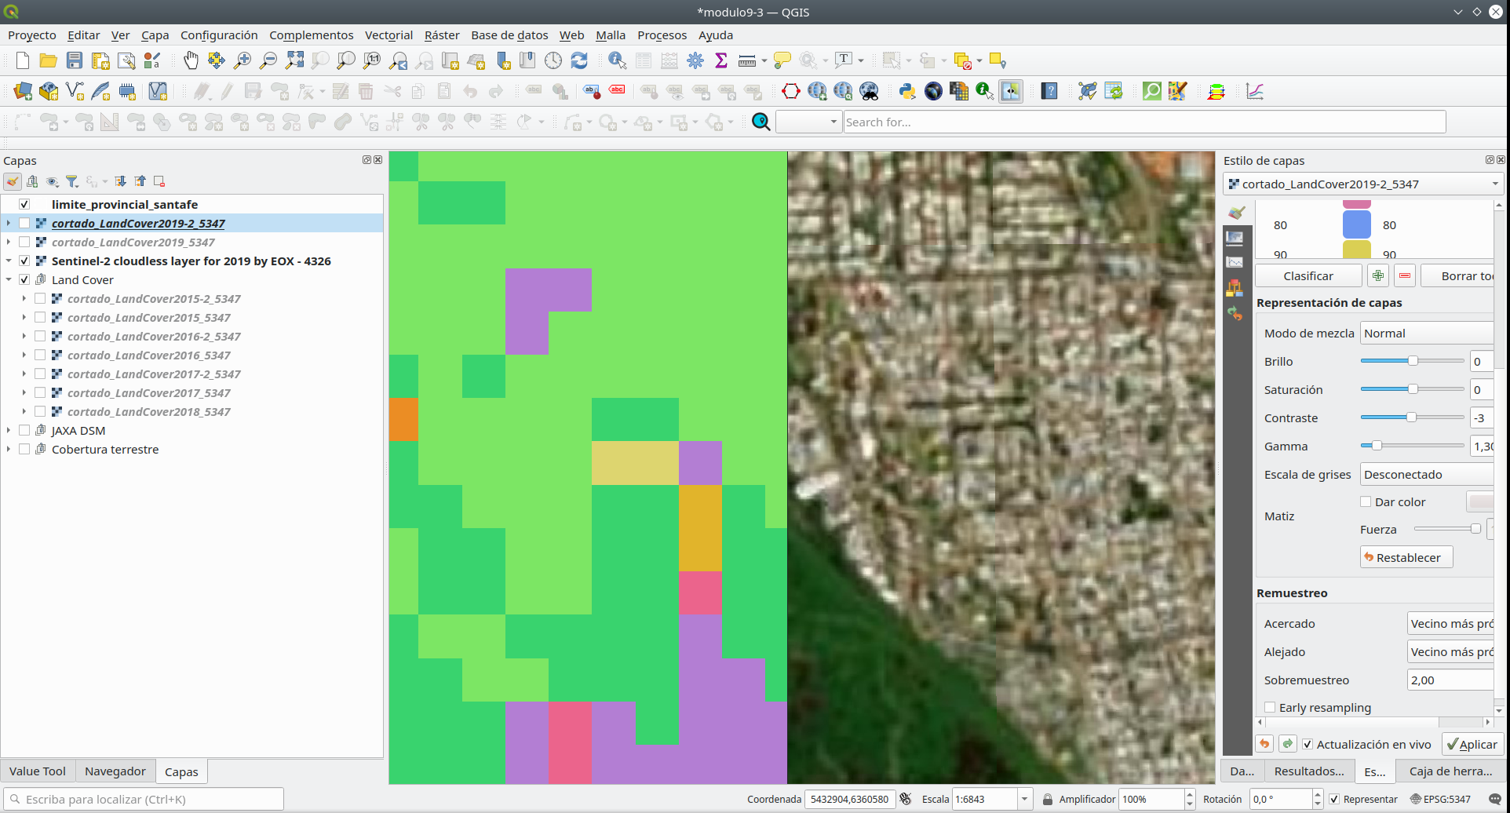The image size is (1510, 813).
Task: Open the Procesos menu
Action: coord(662,35)
